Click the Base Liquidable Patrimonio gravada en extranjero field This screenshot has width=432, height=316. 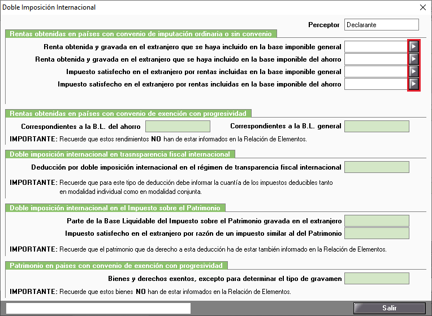tap(377, 221)
